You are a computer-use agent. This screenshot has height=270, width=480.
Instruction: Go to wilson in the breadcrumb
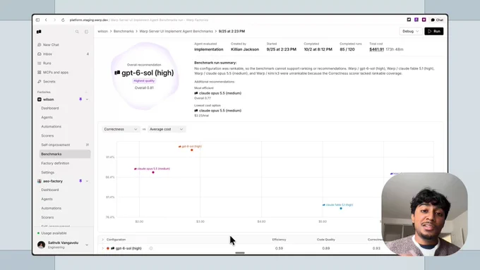pos(102,31)
